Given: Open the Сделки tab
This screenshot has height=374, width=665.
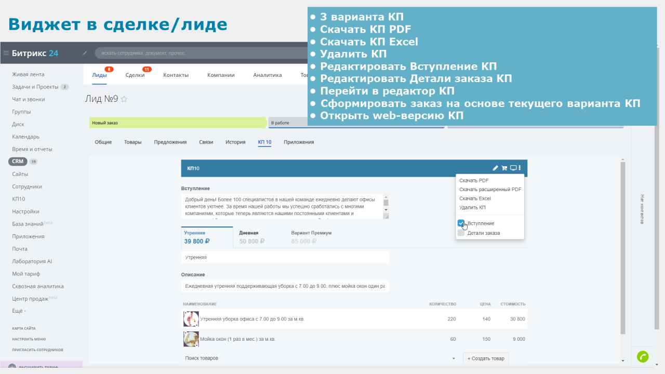Looking at the screenshot, I should [135, 75].
